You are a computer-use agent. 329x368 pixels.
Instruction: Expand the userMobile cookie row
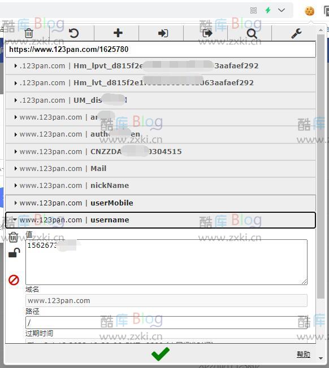point(161,203)
